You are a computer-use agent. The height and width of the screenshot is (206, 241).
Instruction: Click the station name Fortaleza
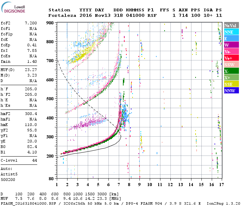coord(62,15)
